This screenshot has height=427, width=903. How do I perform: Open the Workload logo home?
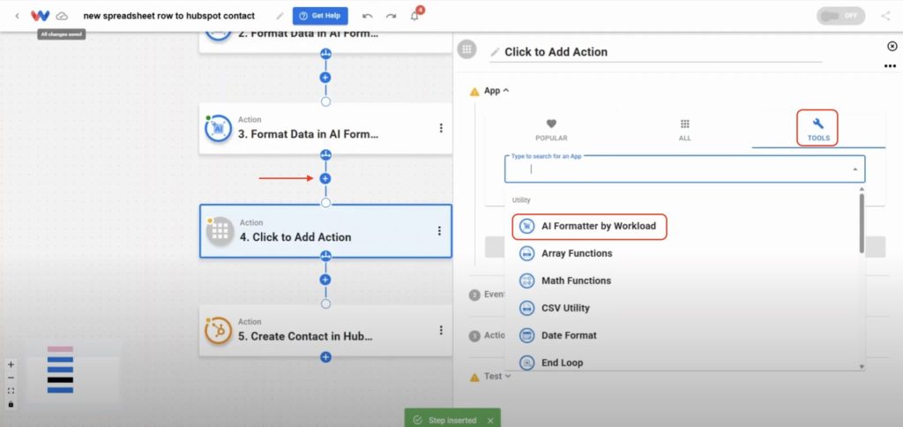click(x=40, y=16)
